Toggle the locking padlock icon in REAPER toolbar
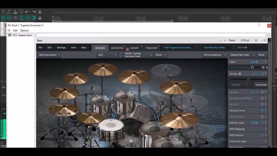The height and width of the screenshot is (156, 277). coord(40,18)
